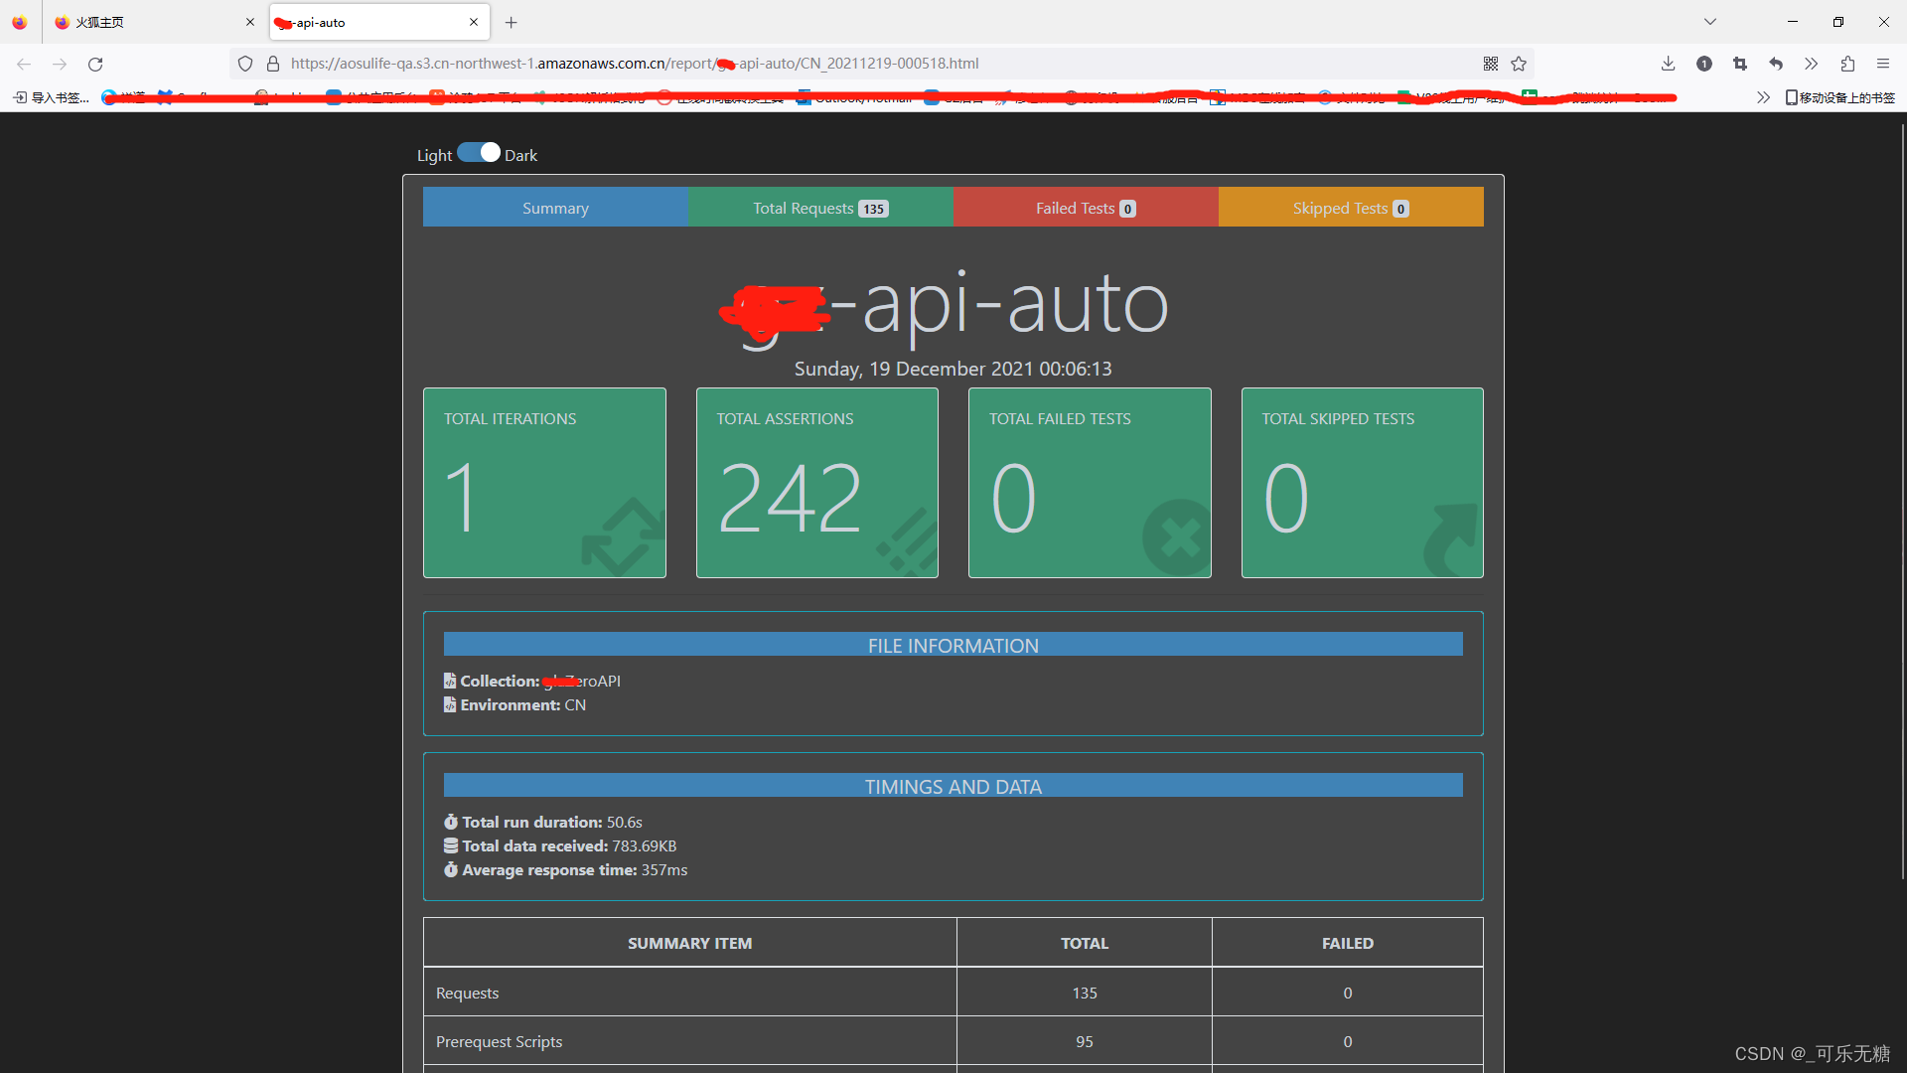The width and height of the screenshot is (1907, 1073).
Task: Click the Requests total value 135
Action: tap(1085, 993)
